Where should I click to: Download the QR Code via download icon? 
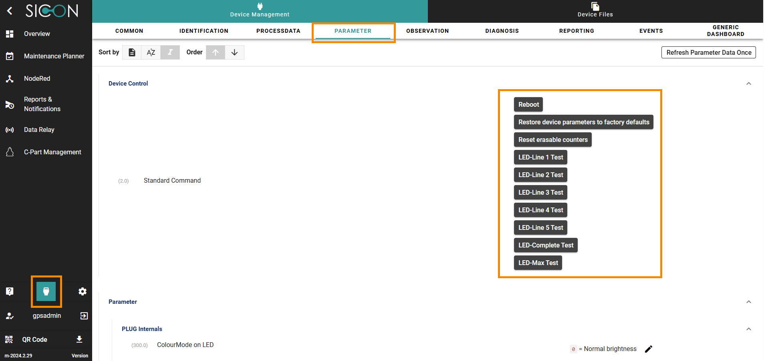click(79, 339)
